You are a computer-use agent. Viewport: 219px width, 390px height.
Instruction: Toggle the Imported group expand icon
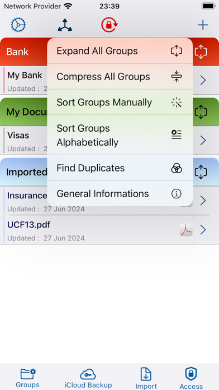point(201,172)
